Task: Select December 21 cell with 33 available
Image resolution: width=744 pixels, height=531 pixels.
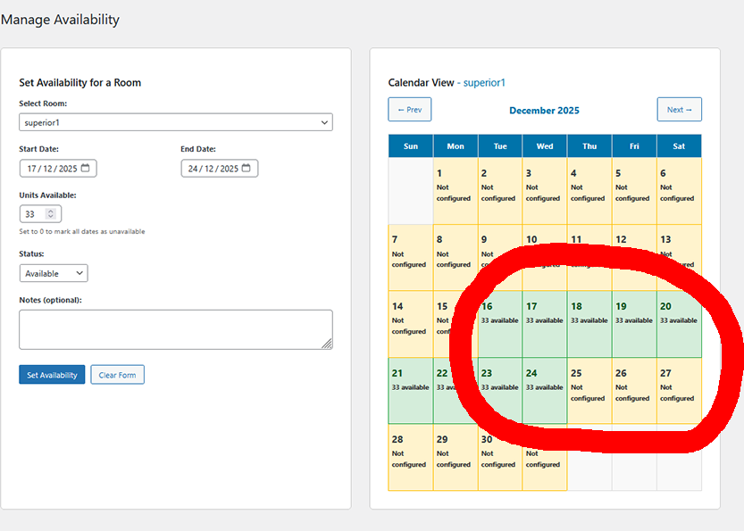Action: (x=411, y=391)
